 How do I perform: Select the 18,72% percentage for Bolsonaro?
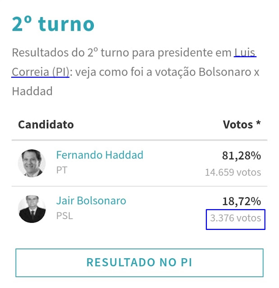[x=242, y=201]
